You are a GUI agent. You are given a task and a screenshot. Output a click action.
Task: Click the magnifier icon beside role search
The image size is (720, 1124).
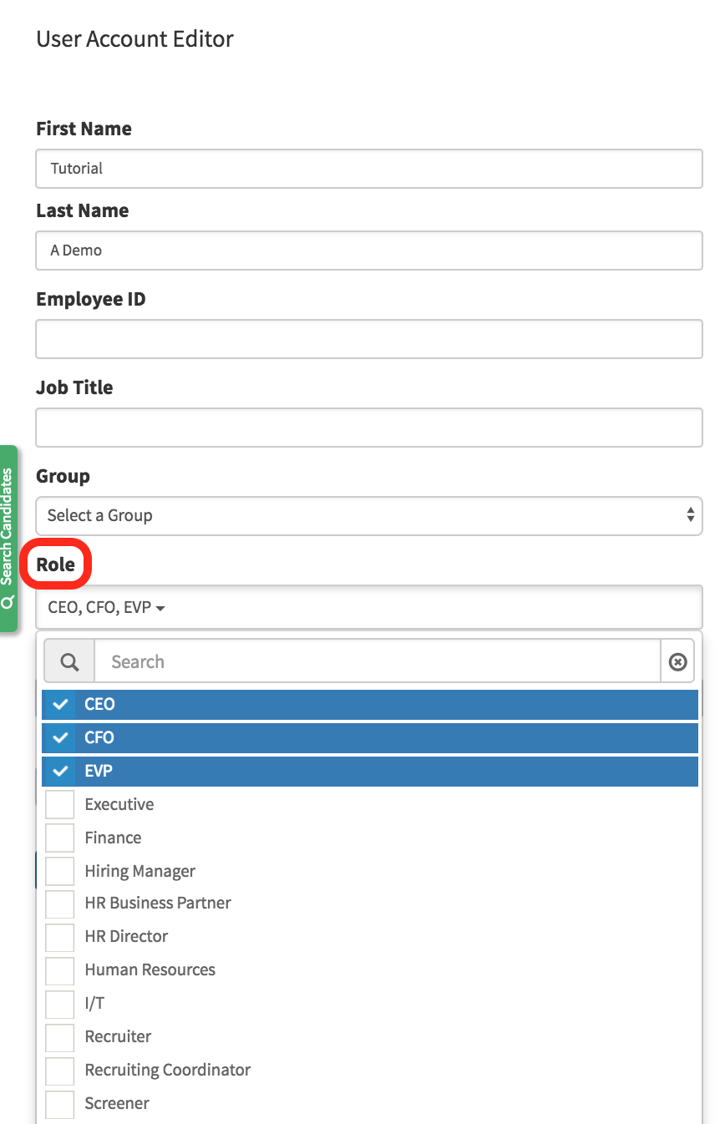click(70, 662)
